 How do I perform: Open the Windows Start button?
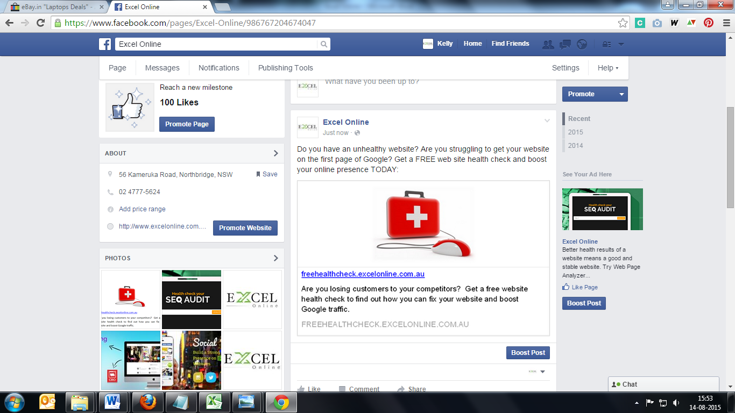[x=13, y=402]
